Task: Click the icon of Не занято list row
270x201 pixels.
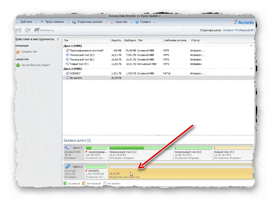Action: coord(68,78)
